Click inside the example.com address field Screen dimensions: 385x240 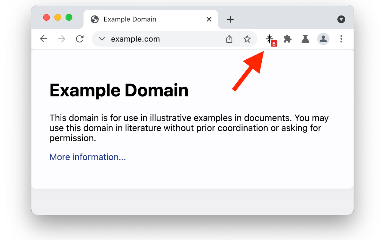pyautogui.click(x=135, y=39)
